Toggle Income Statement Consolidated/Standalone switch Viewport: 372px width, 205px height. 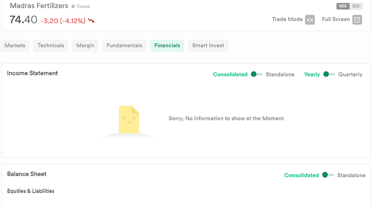click(256, 74)
